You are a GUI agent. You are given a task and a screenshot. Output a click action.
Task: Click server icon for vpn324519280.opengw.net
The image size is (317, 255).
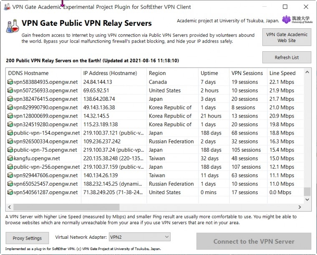click(x=10, y=124)
